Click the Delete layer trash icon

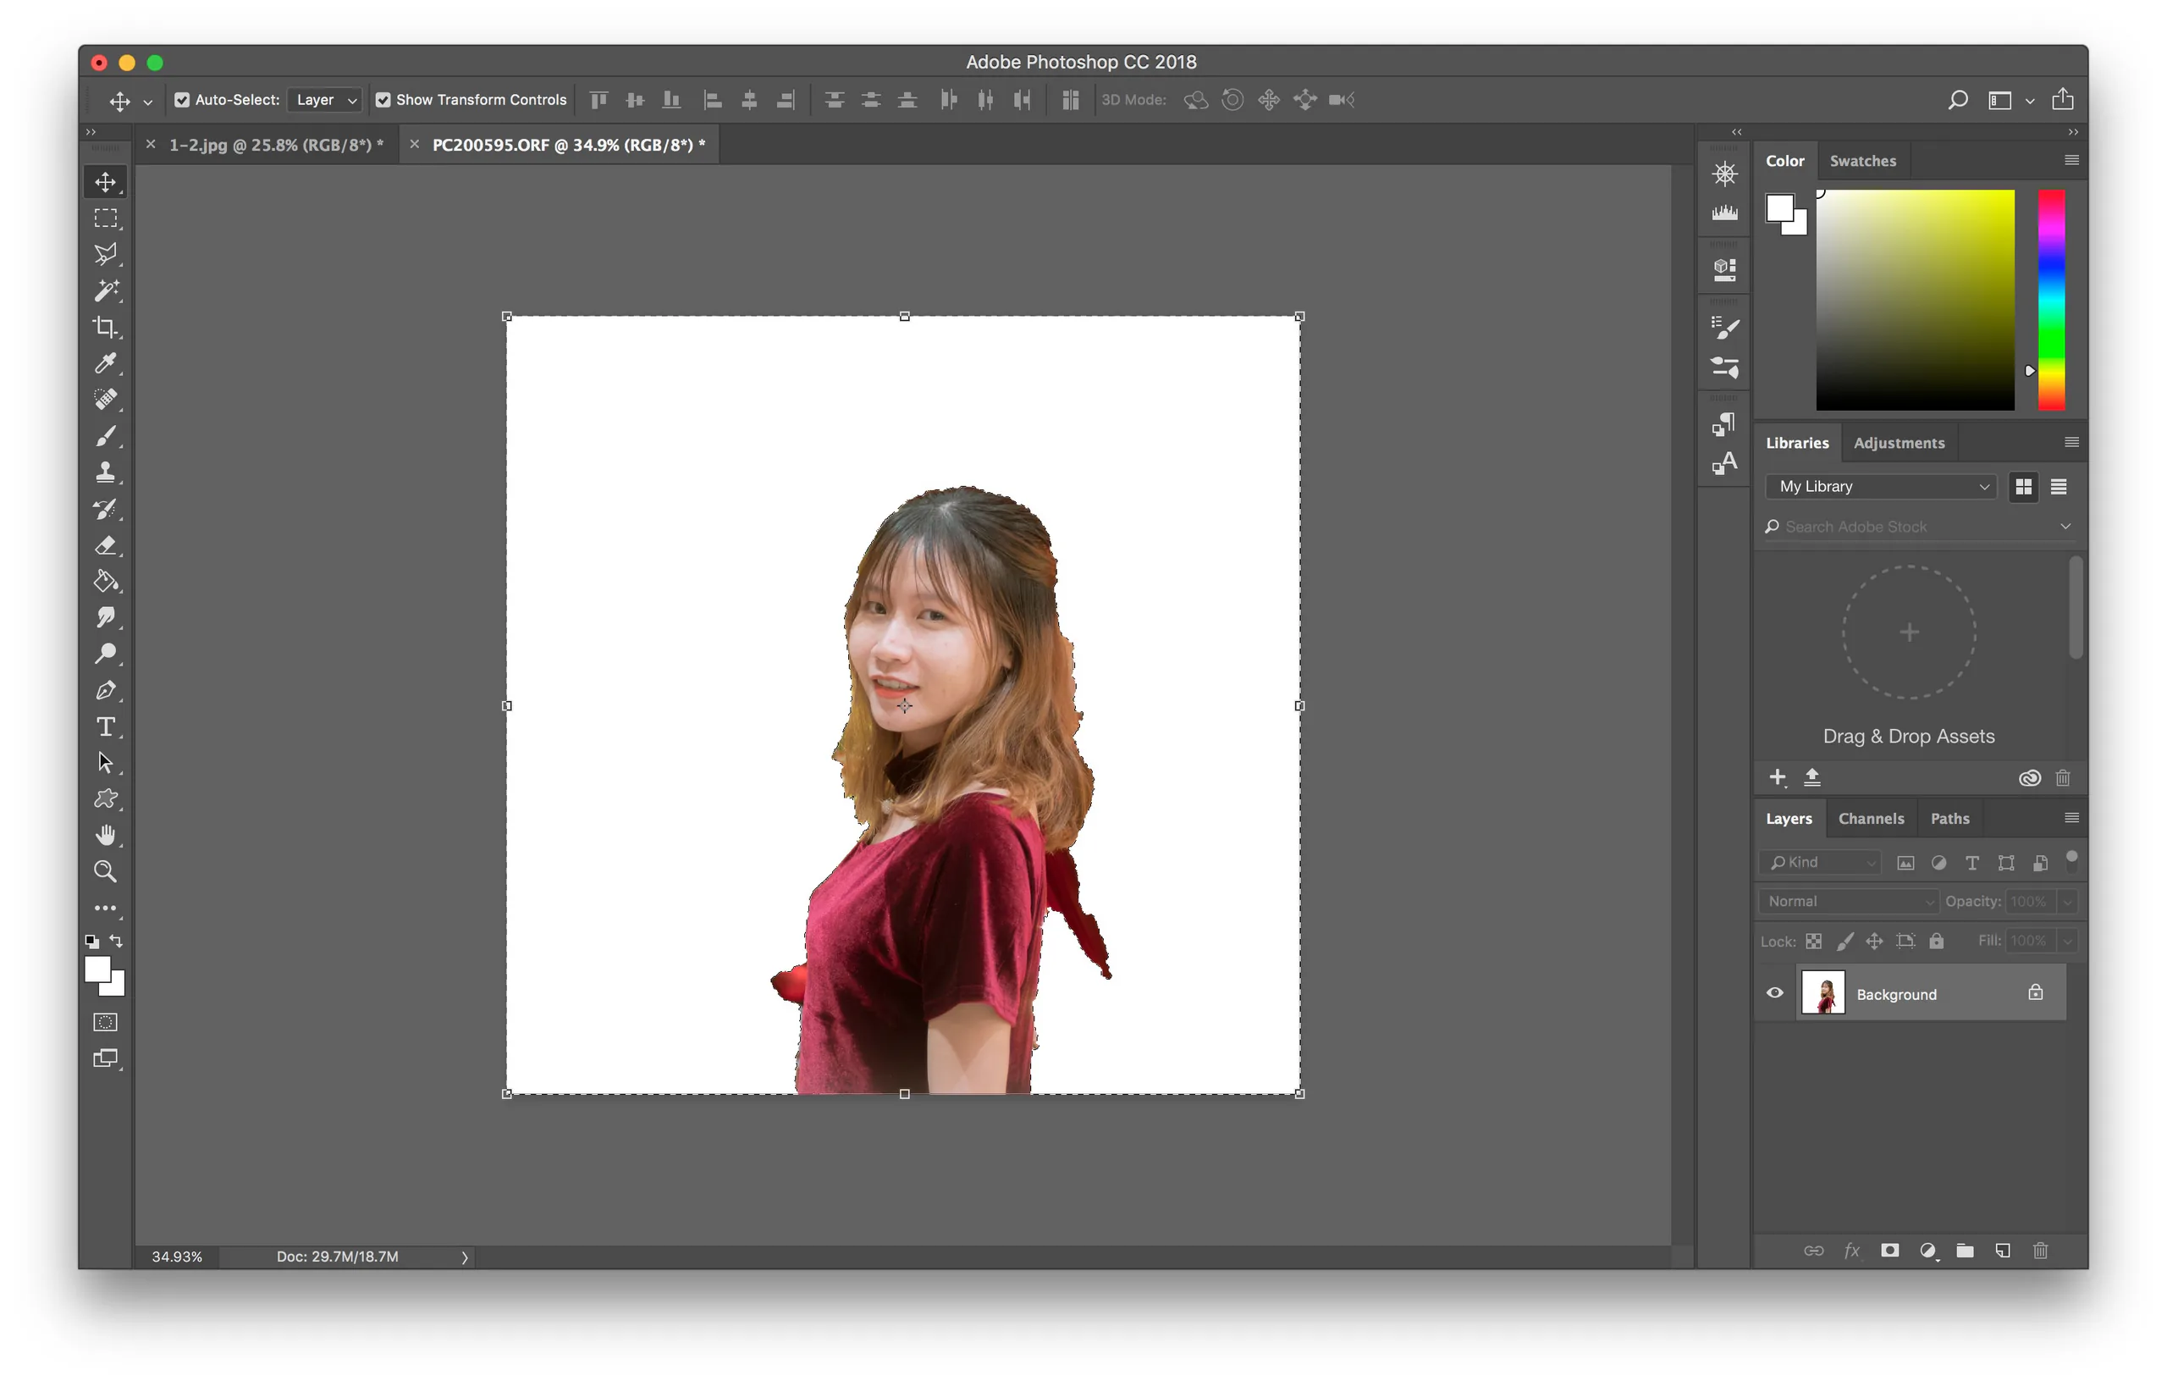click(2040, 1251)
